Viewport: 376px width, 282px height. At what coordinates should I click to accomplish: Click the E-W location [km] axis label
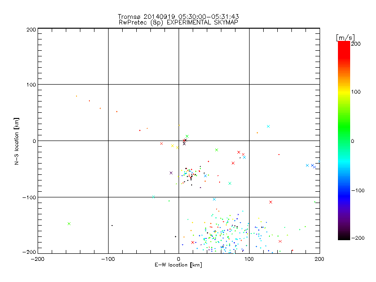tap(178, 265)
